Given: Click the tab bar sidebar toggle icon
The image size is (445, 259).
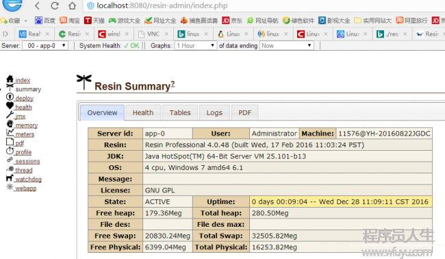Looking at the screenshot, I should pos(5,34).
